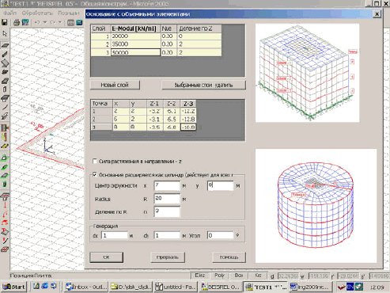Open the Файл menu
This screenshot has width=390, height=293.
10,13
